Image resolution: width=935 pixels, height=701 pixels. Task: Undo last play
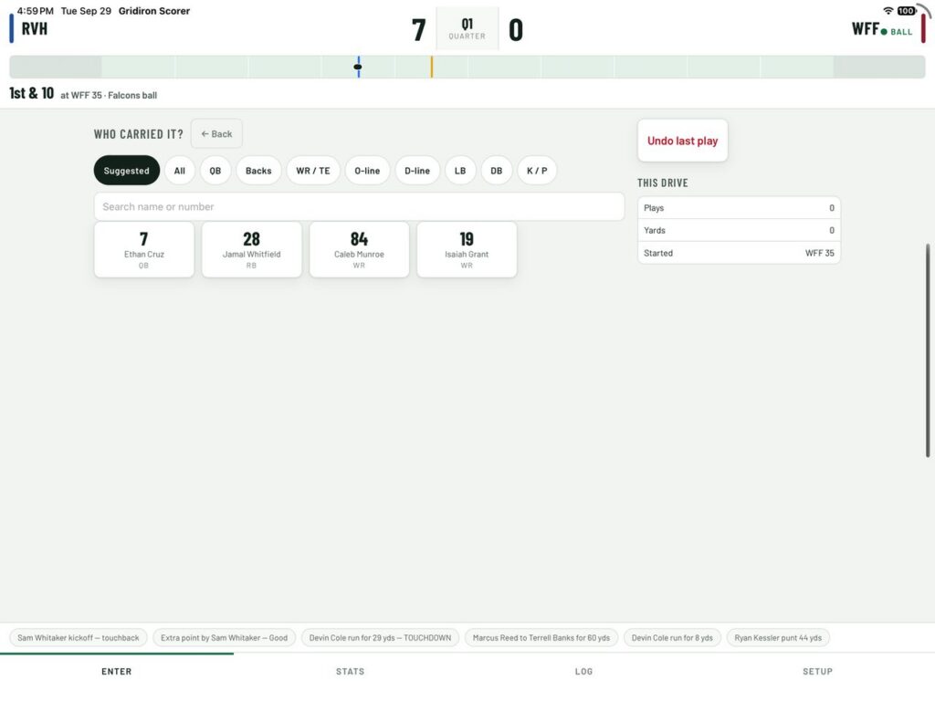683,141
